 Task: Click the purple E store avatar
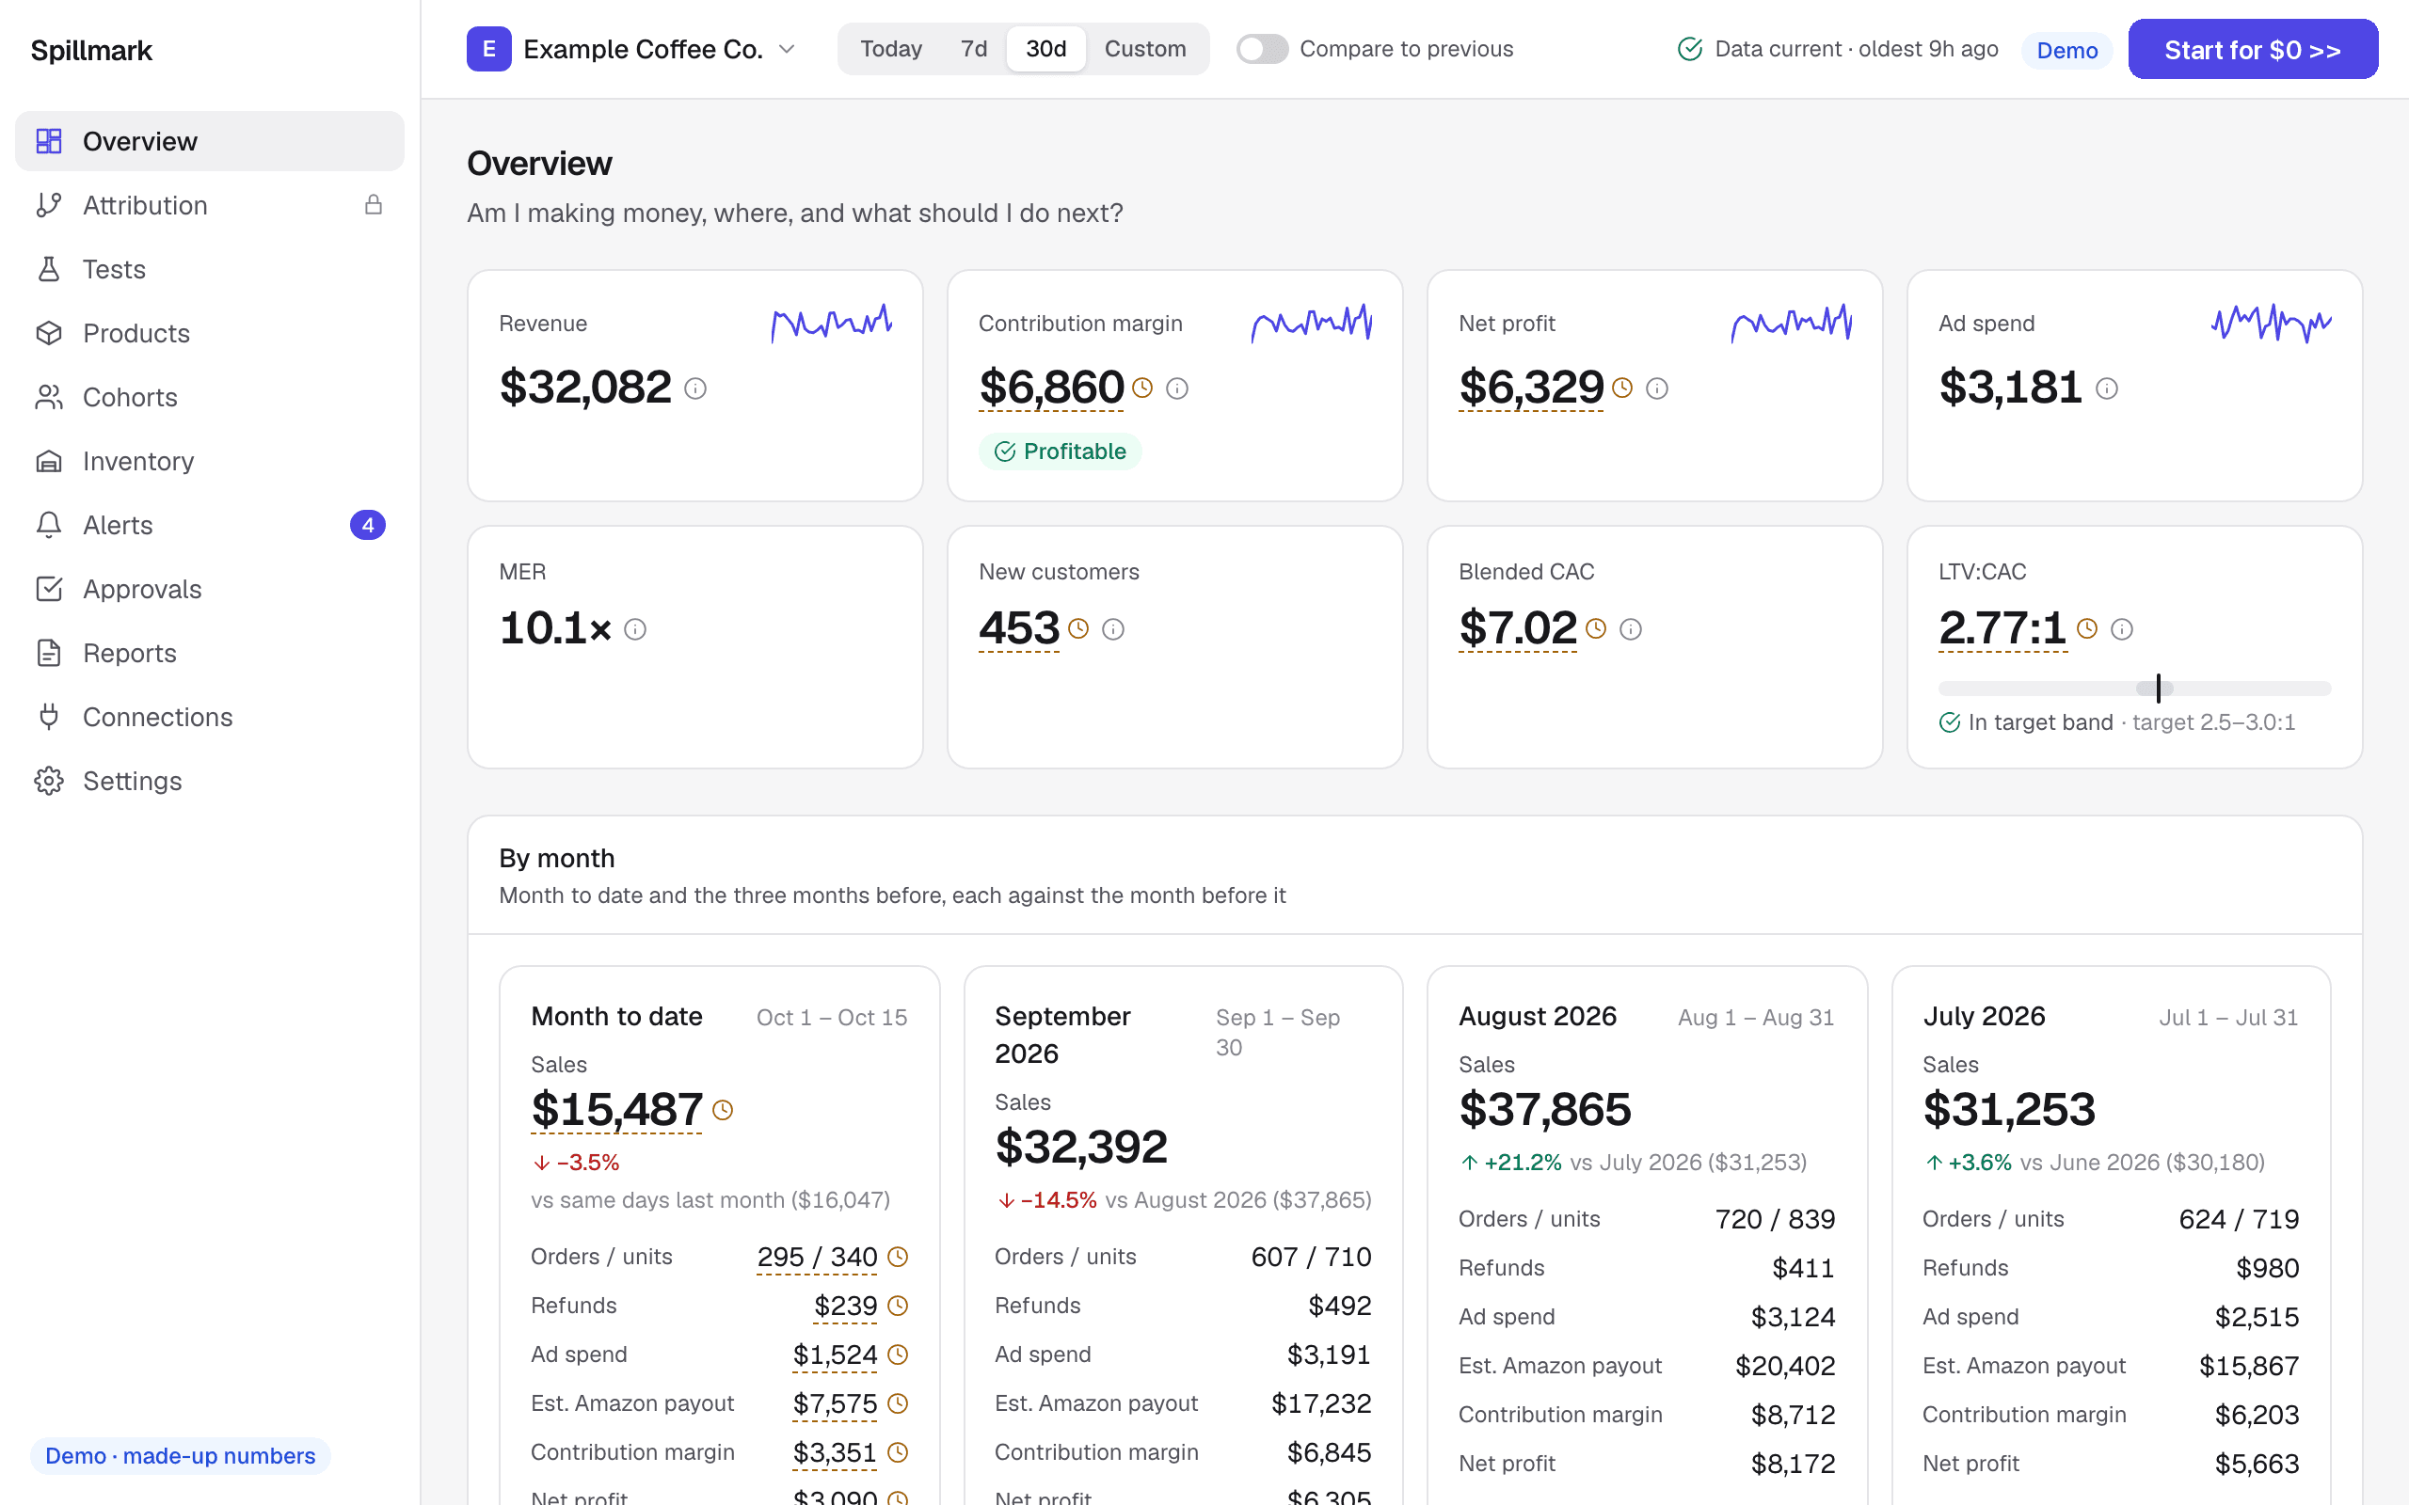pyautogui.click(x=488, y=49)
